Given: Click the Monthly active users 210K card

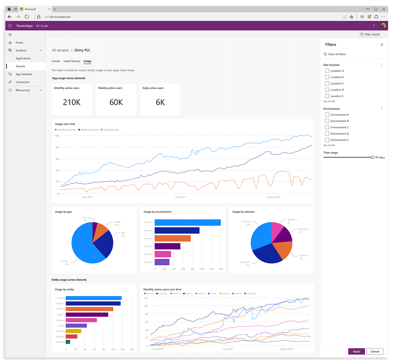Looking at the screenshot, I should 72,99.
